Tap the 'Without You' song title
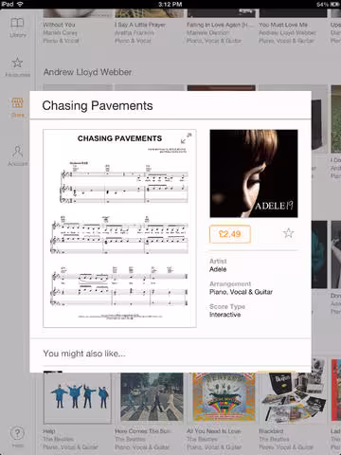 (x=59, y=25)
